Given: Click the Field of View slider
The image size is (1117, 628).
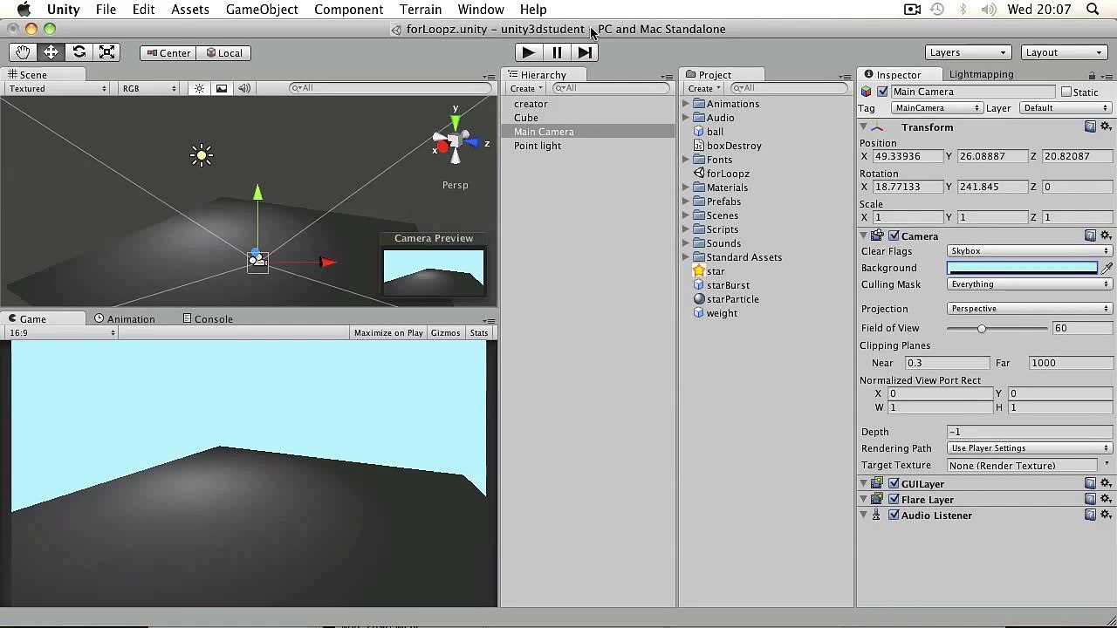Looking at the screenshot, I should pos(997,328).
